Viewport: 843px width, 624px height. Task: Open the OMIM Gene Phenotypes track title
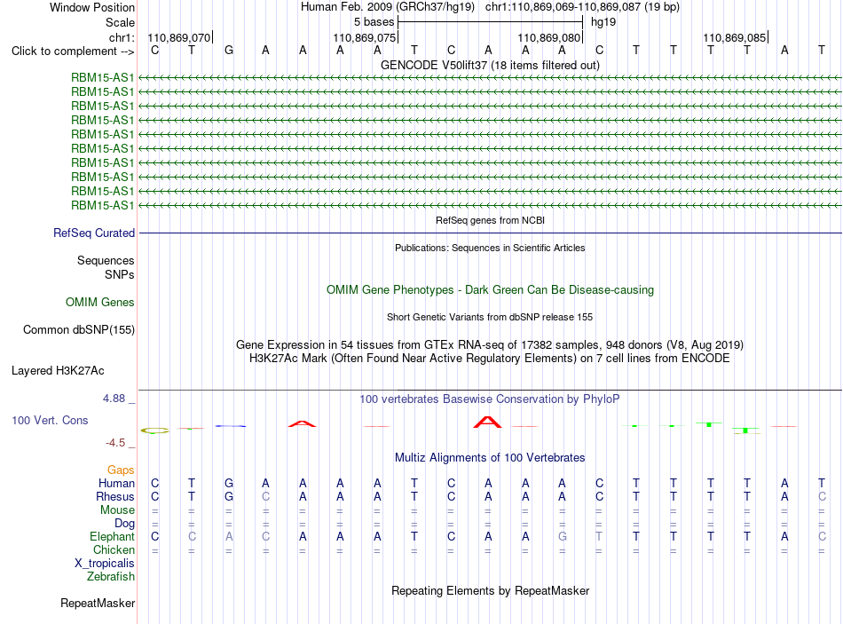[490, 290]
